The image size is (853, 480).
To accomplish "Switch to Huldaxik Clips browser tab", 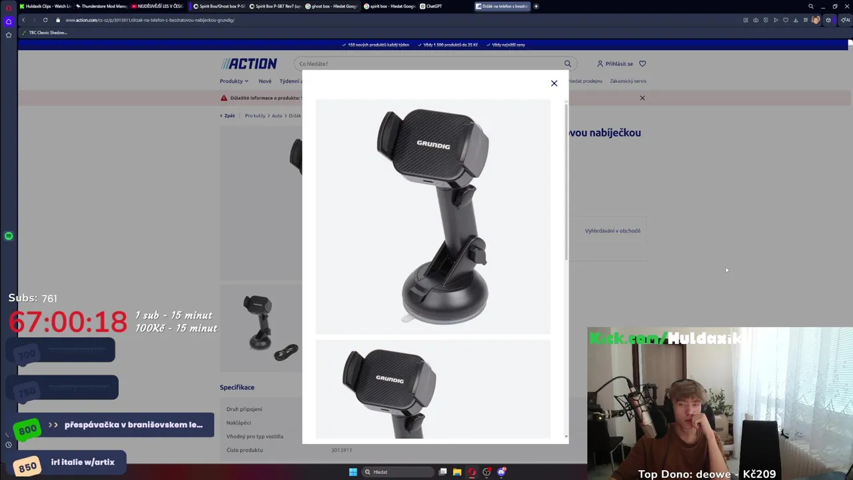I will point(45,6).
